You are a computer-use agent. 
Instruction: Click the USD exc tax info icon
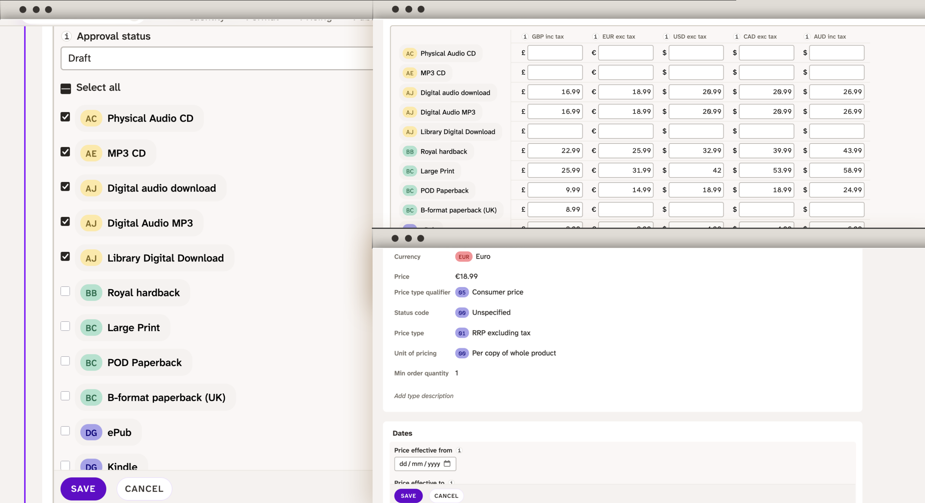[x=667, y=37]
